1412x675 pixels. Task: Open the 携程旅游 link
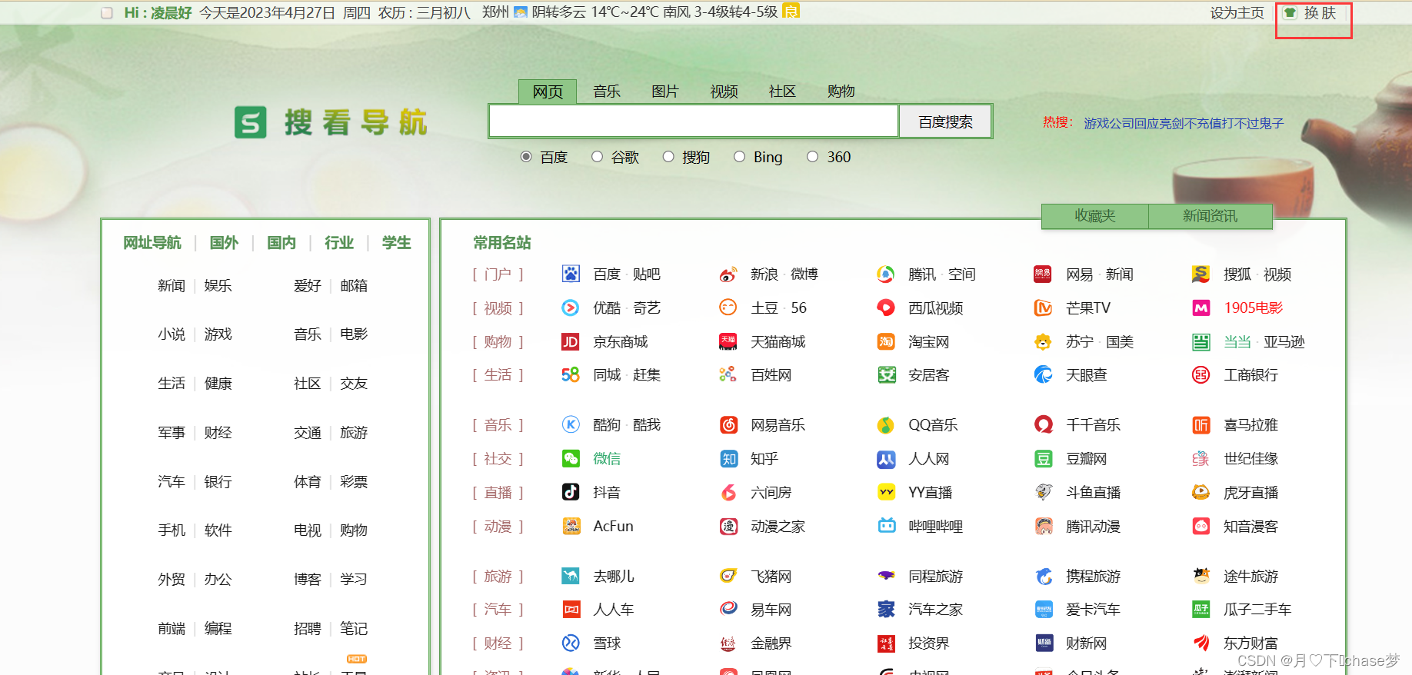coord(1093,576)
